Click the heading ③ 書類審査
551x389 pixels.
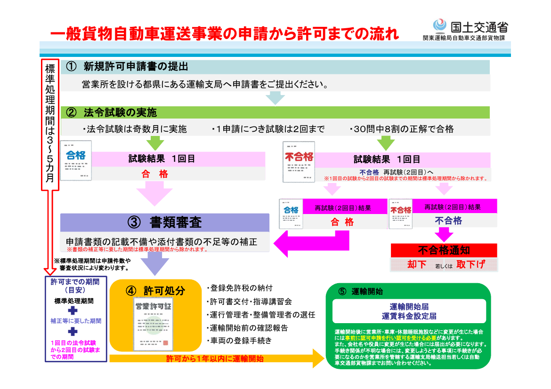click(164, 222)
